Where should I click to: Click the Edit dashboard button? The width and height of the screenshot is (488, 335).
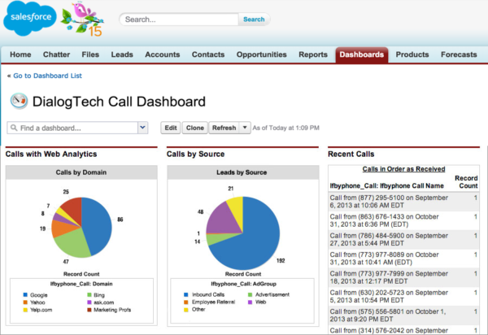171,128
